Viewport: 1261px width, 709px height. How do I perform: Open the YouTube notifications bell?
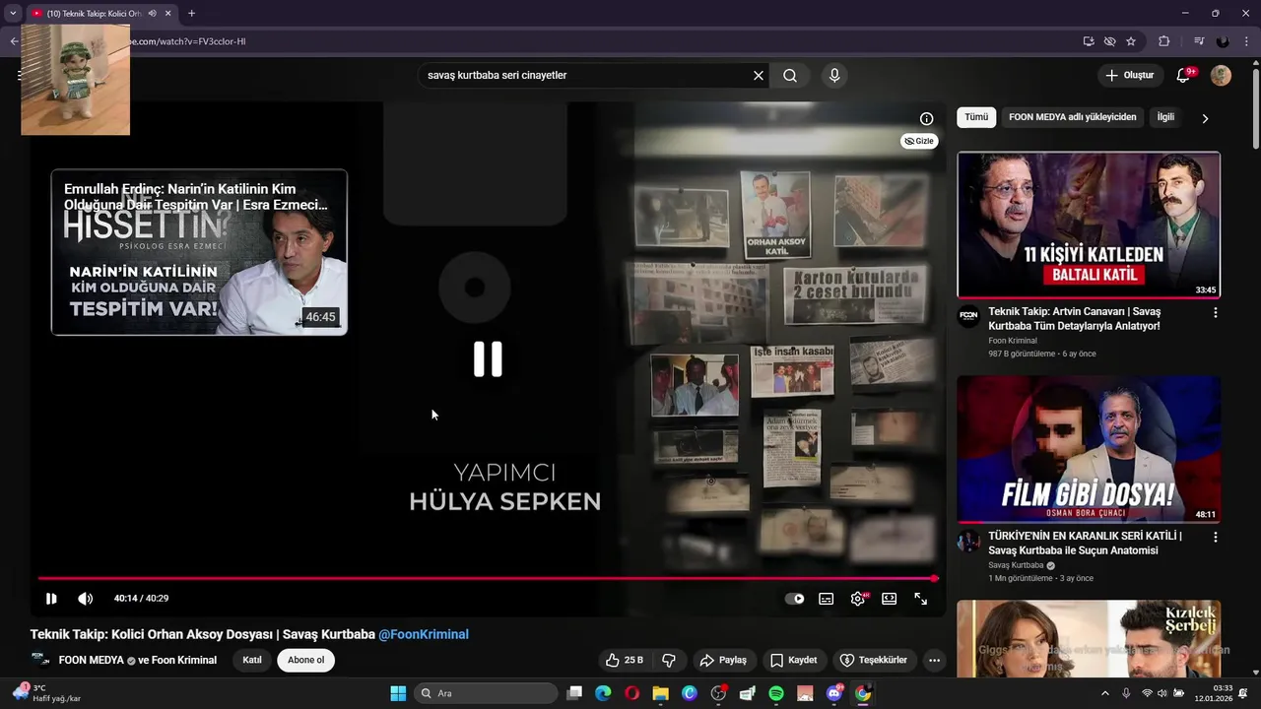coord(1183,75)
